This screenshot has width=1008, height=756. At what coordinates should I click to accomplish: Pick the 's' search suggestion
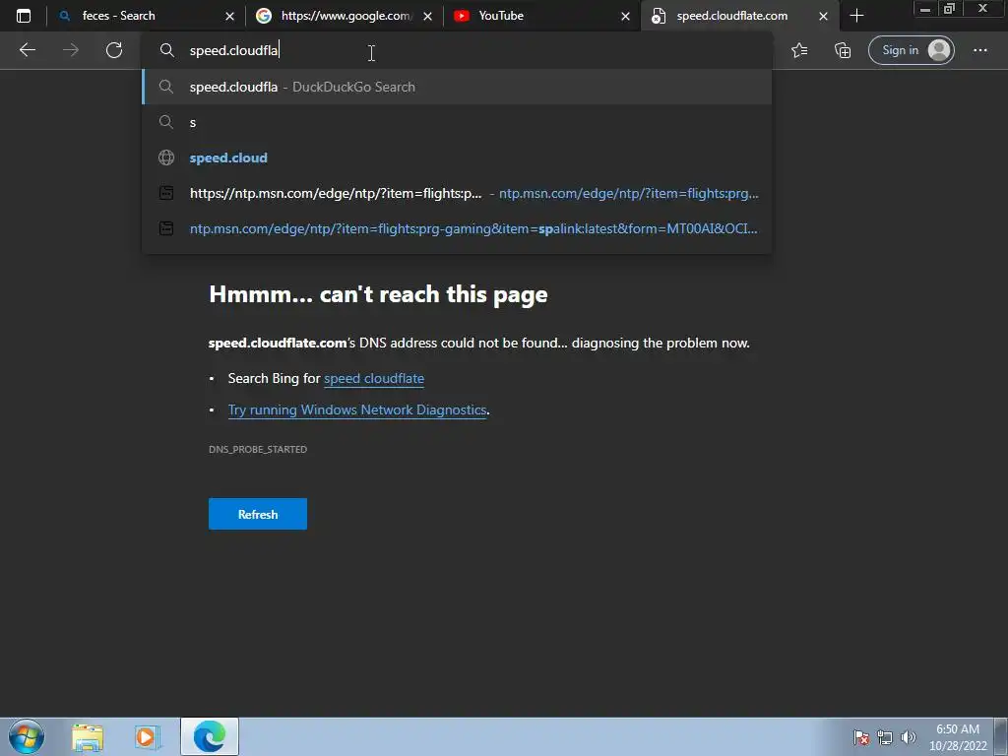457,122
